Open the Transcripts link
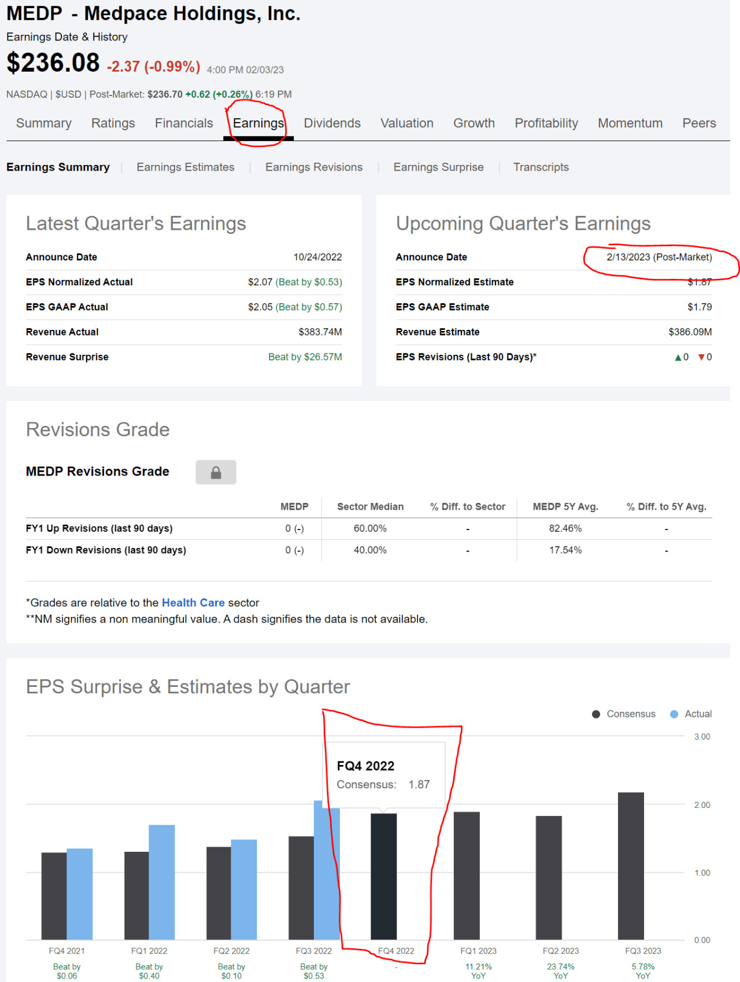The width and height of the screenshot is (740, 982). [x=541, y=167]
